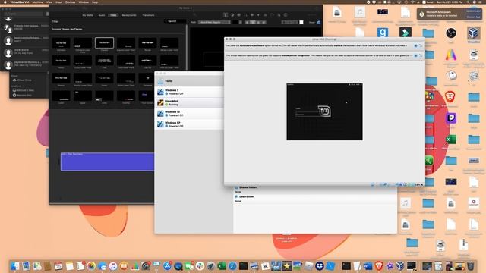The image size is (486, 273).
Task: Open the Machine menu in the menu bar
Action: pyautogui.click(x=37, y=2)
